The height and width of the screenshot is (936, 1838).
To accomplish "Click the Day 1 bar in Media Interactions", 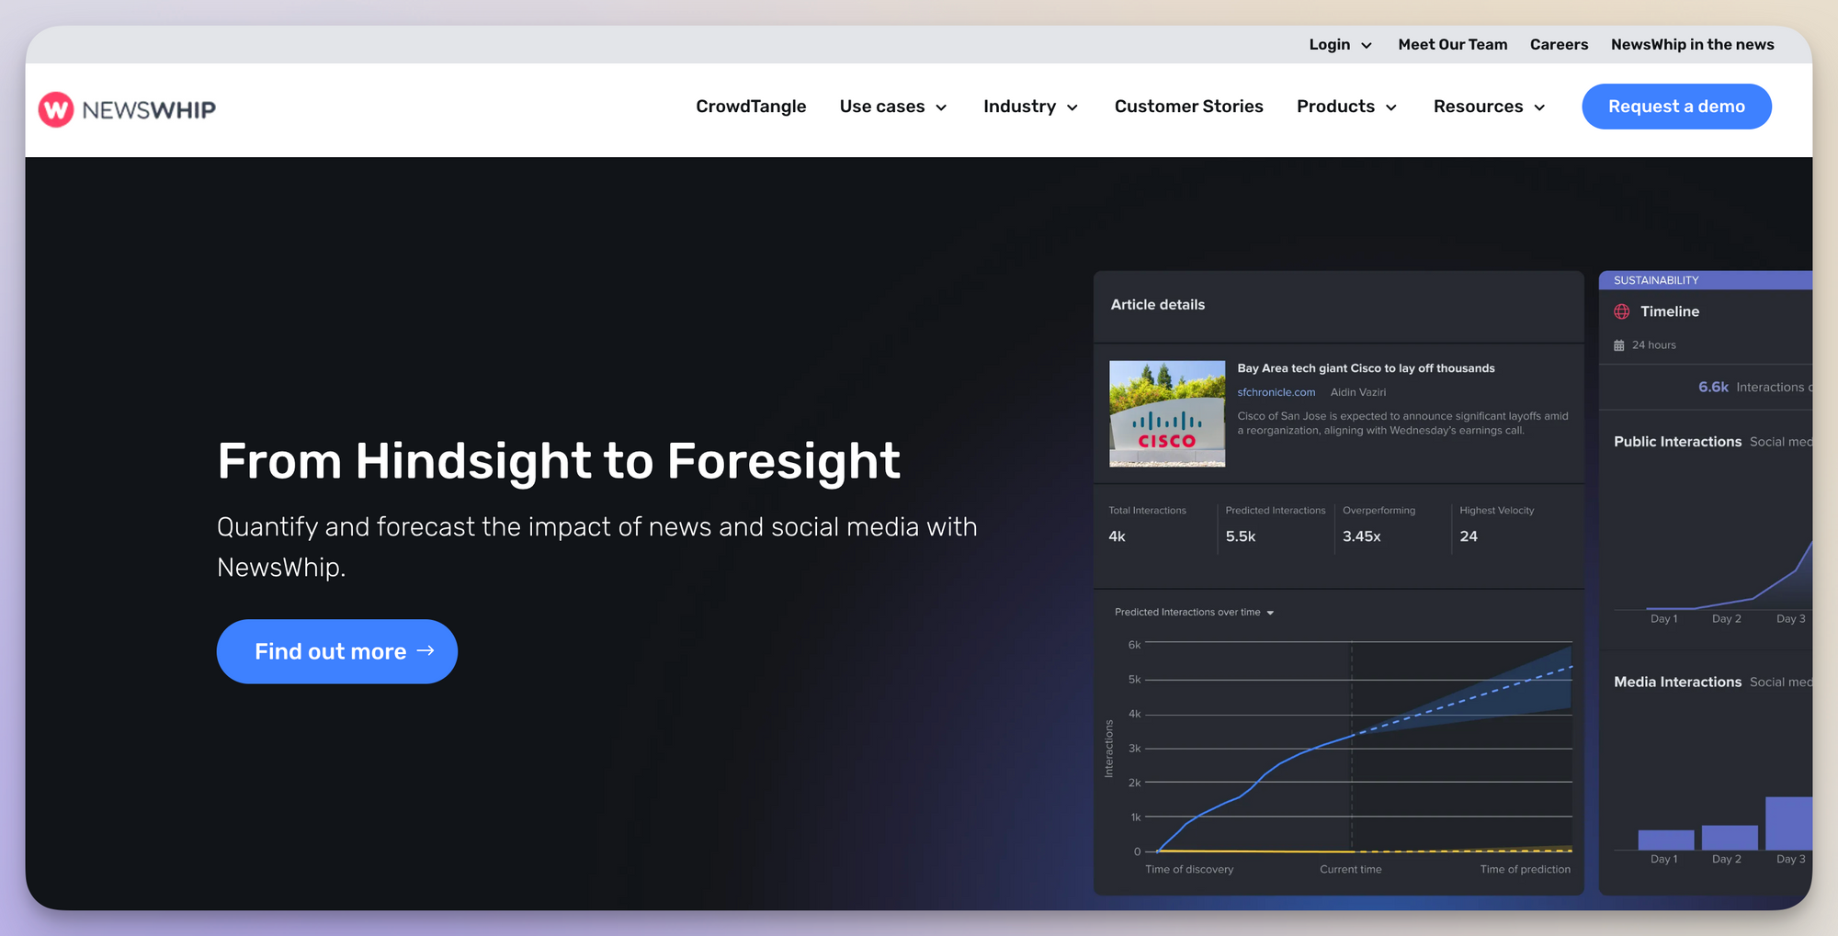I will point(1665,840).
